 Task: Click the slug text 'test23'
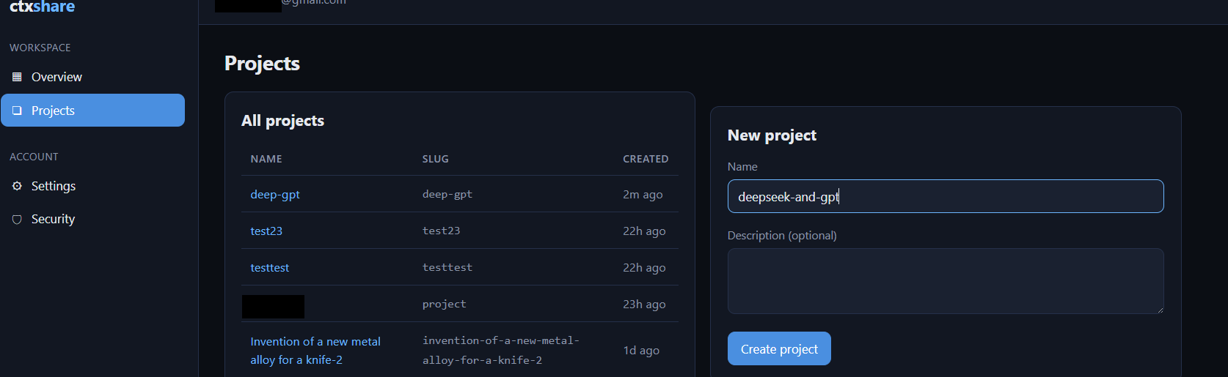(442, 231)
